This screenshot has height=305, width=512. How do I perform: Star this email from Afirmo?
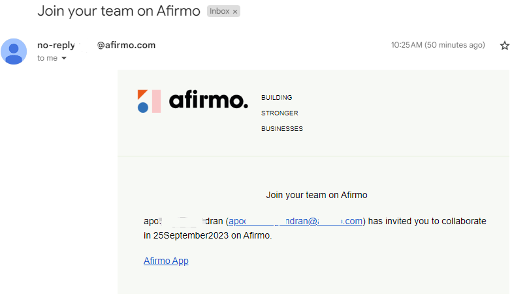coord(504,46)
